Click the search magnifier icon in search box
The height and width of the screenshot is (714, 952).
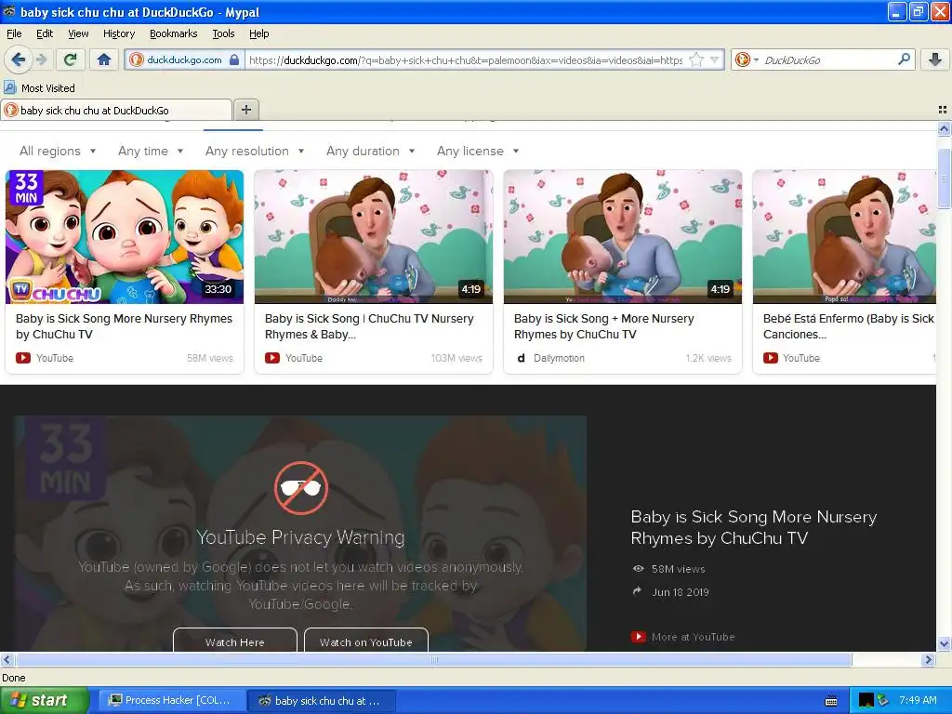(904, 59)
